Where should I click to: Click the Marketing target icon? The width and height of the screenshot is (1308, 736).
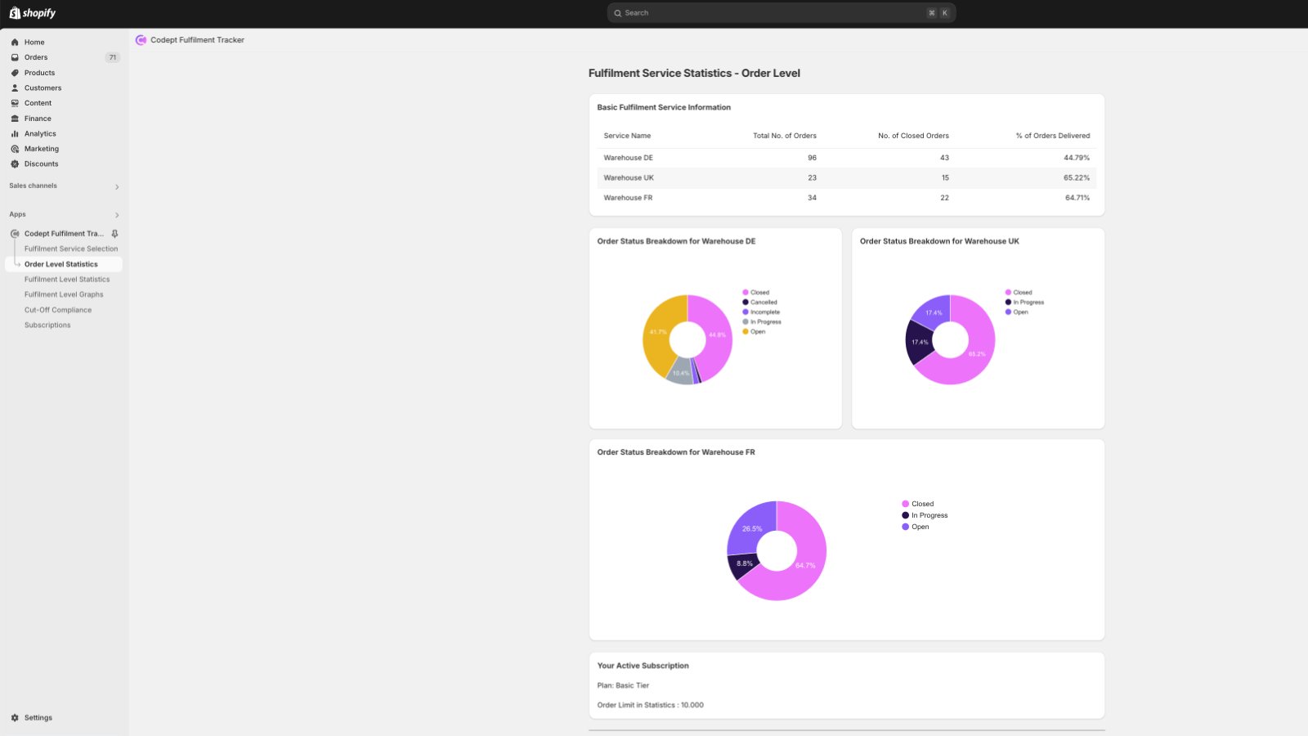coord(15,149)
